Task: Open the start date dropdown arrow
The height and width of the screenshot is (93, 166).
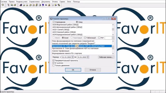Action: coord(73,57)
